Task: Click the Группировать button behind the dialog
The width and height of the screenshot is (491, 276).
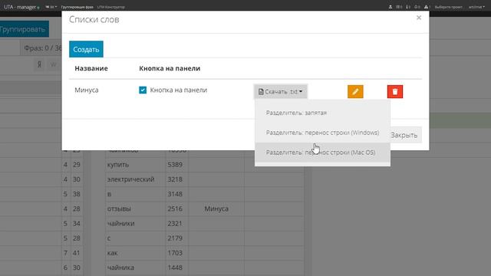Action: tap(24, 29)
